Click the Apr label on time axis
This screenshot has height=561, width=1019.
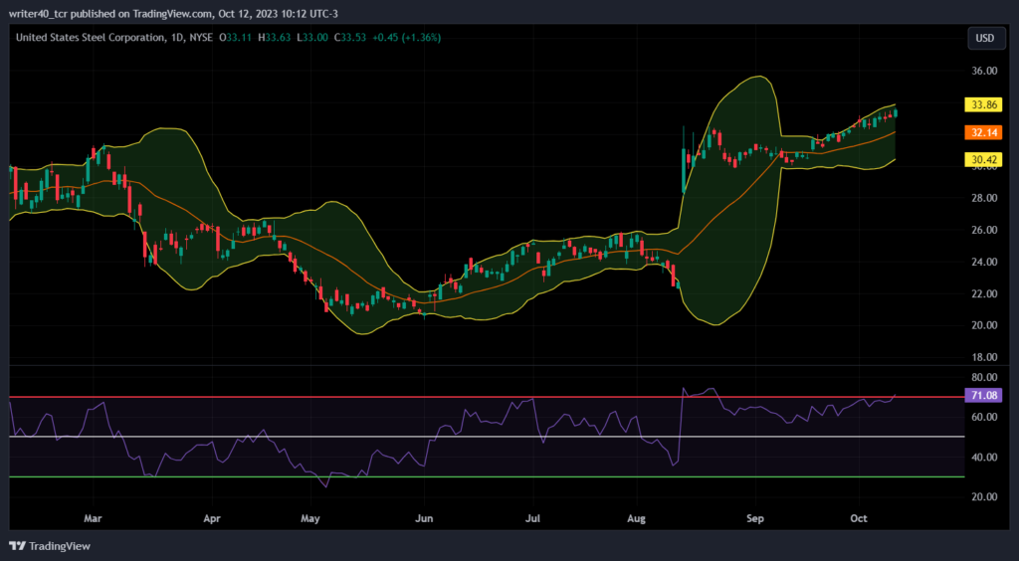click(x=213, y=519)
